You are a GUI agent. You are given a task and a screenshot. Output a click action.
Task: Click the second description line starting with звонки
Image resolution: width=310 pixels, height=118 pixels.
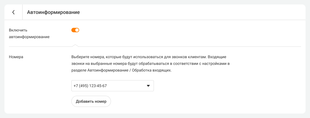150,64
